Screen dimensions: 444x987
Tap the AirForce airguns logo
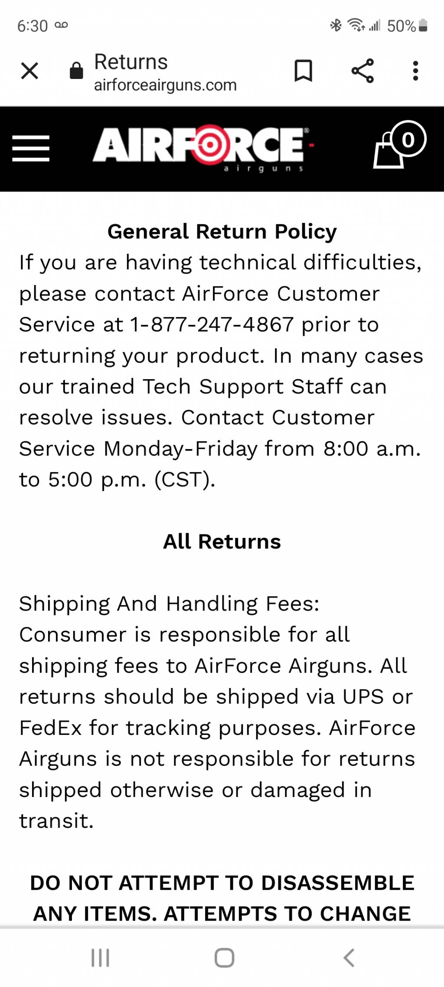(203, 148)
